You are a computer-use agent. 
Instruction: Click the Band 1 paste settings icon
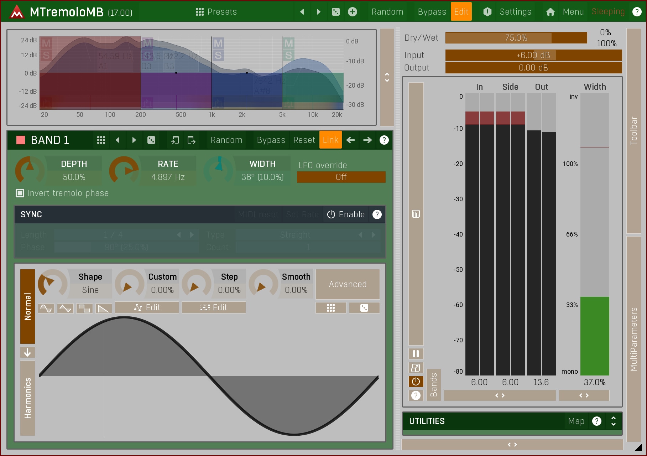coord(191,140)
